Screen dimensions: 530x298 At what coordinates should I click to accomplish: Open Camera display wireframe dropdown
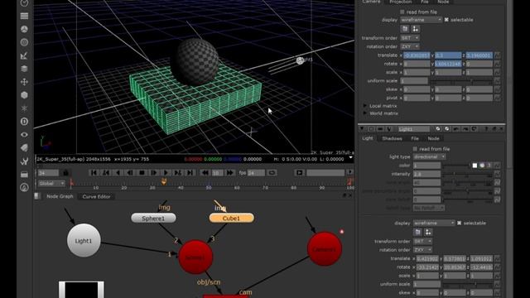(x=421, y=20)
